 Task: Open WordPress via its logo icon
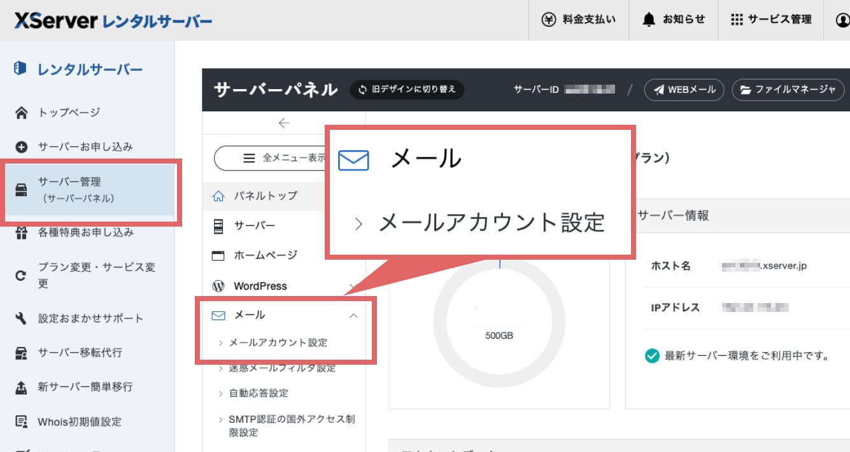pyautogui.click(x=218, y=285)
